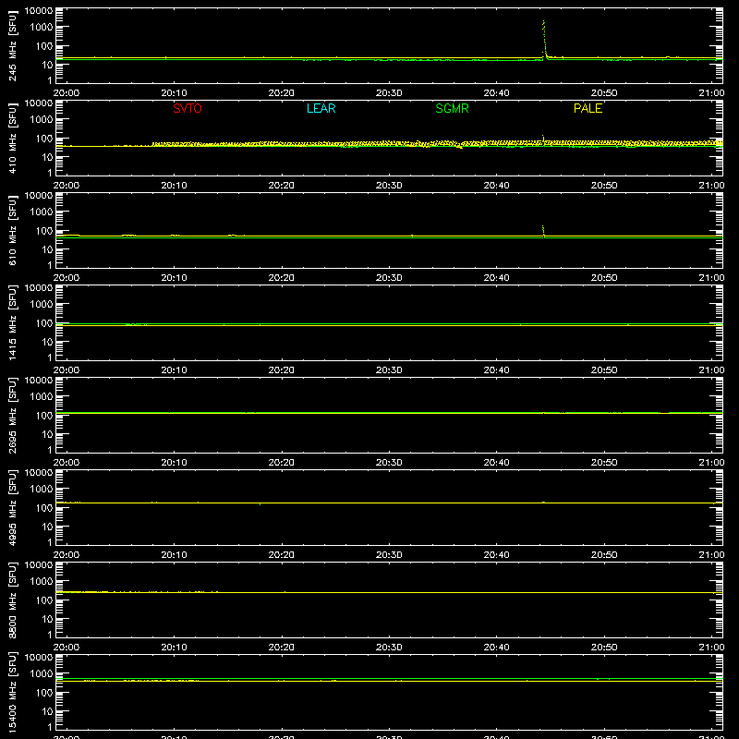This screenshot has width=739, height=739.
Task: Click the 1000 y-axis value of the 15400 MHz panel
Action: [x=42, y=673]
